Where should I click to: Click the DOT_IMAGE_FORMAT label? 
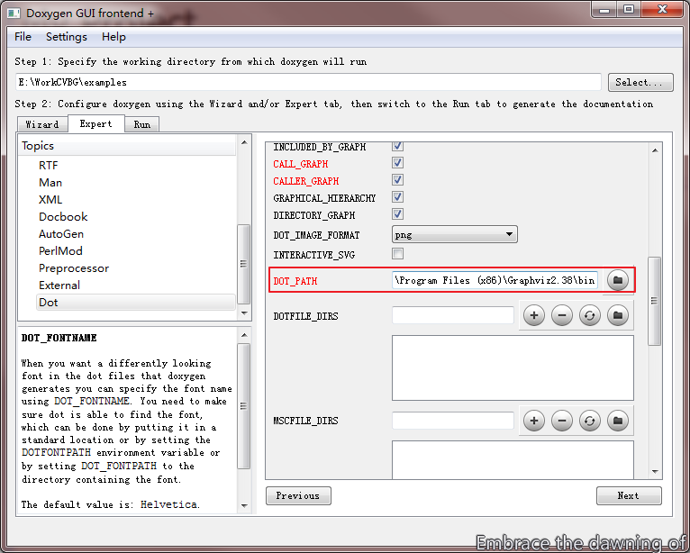coord(316,235)
